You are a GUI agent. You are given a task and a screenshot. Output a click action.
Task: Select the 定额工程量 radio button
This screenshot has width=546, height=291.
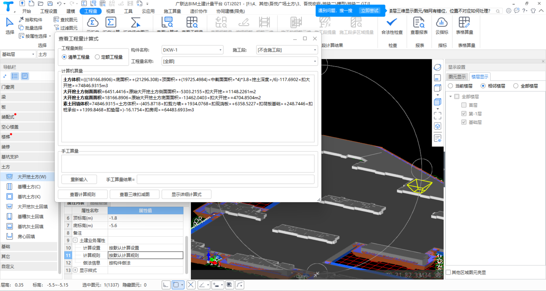97,57
